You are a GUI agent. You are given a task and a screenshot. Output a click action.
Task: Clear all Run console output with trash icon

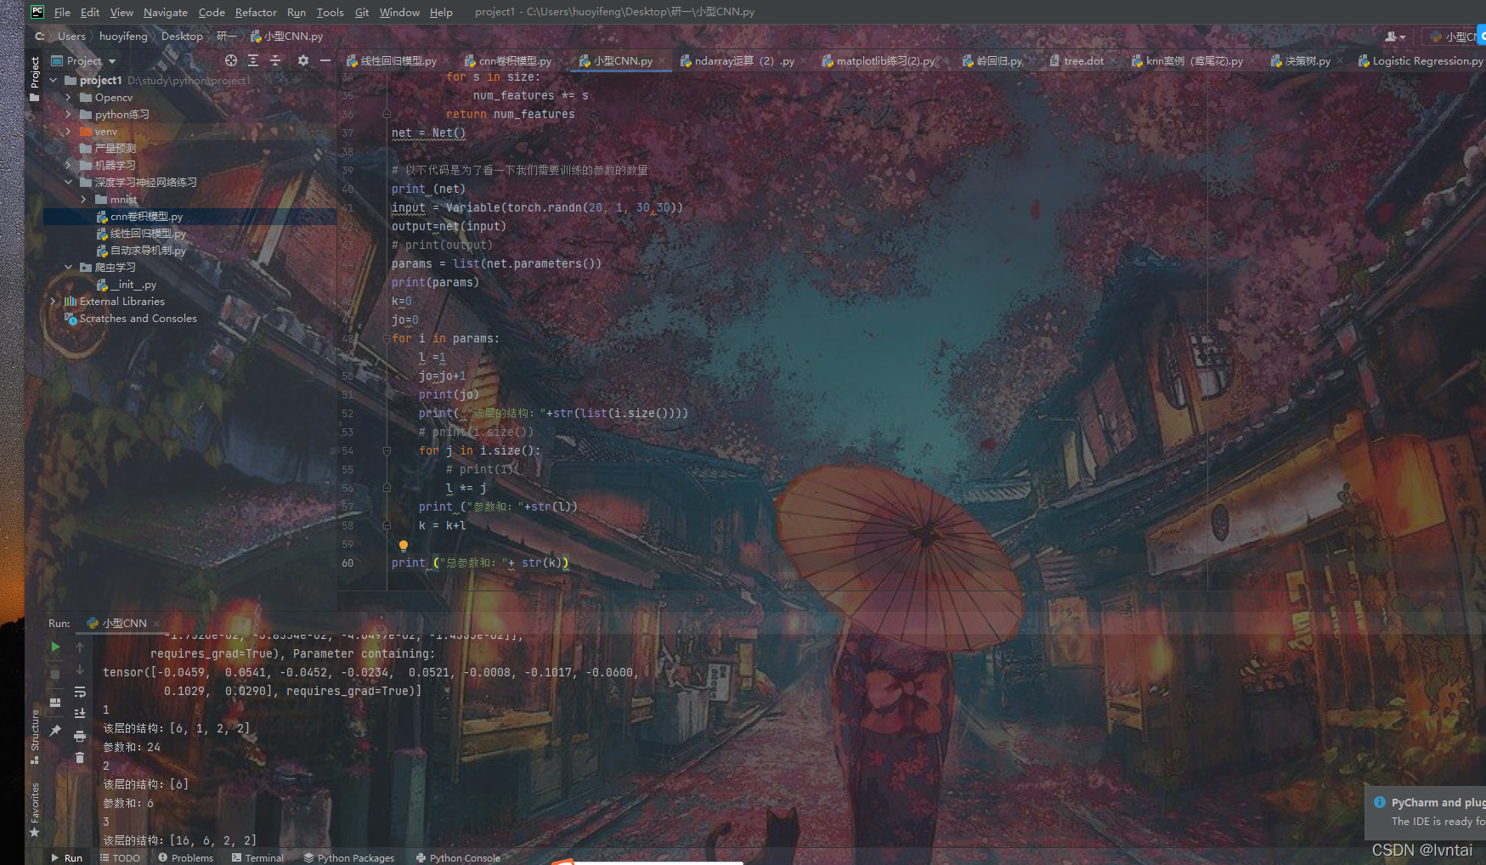[80, 758]
